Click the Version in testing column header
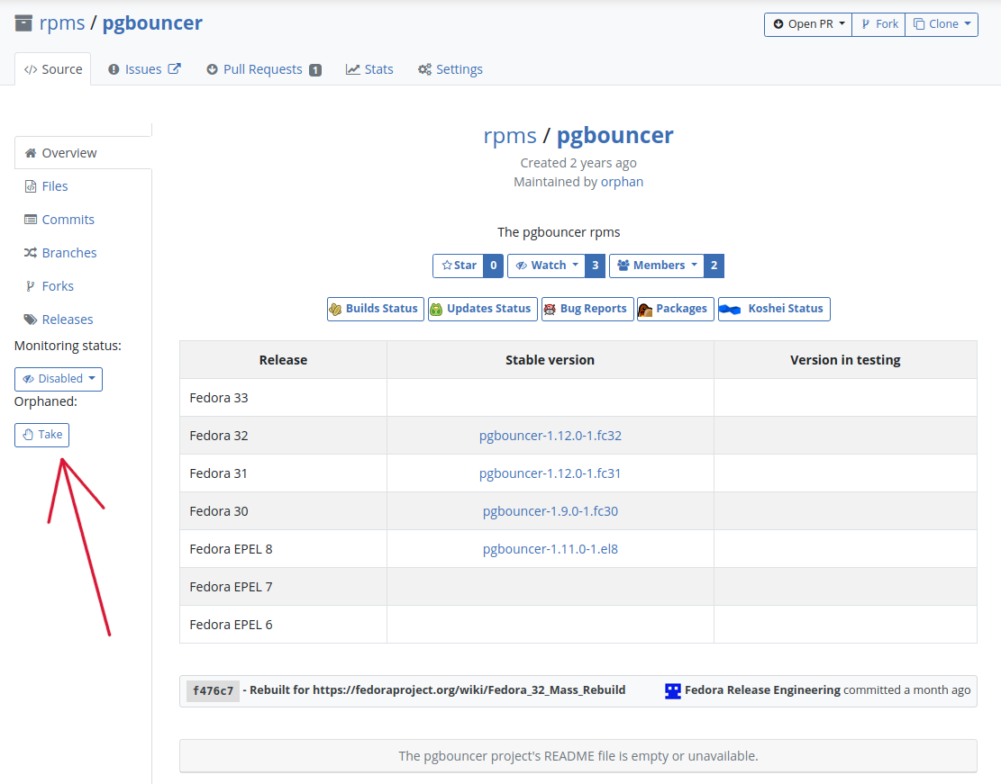This screenshot has height=784, width=1001. (845, 360)
